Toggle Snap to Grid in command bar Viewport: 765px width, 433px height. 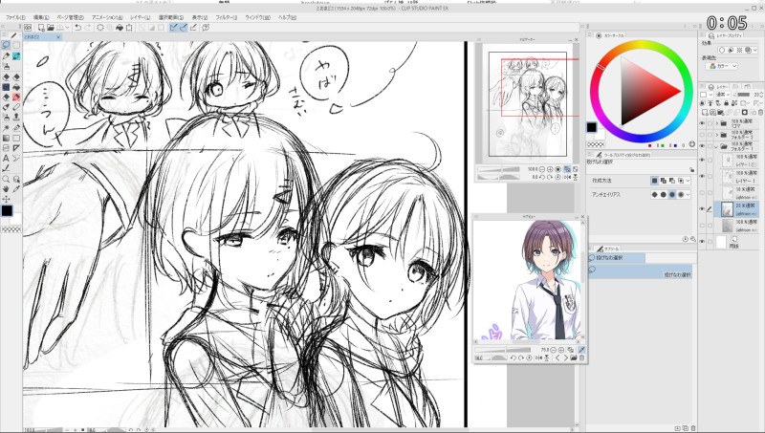coord(193,28)
